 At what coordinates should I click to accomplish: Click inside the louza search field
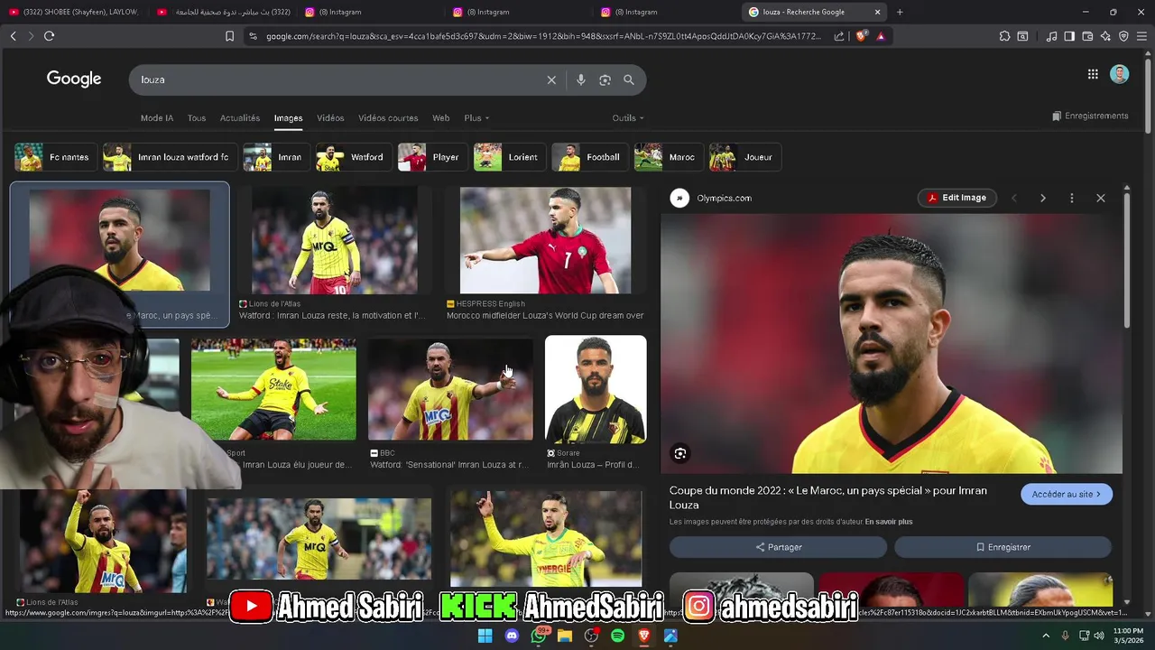338,79
